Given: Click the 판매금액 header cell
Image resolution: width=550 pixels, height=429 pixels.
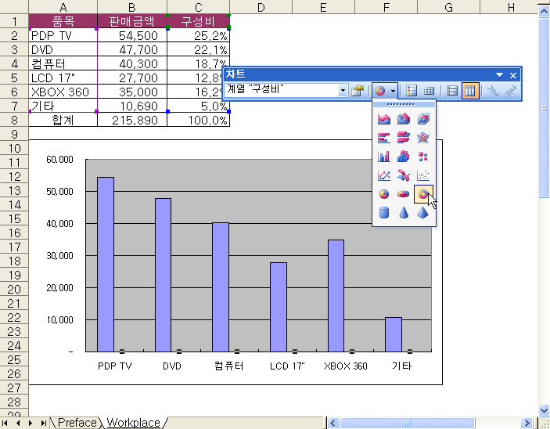Looking at the screenshot, I should coord(132,21).
